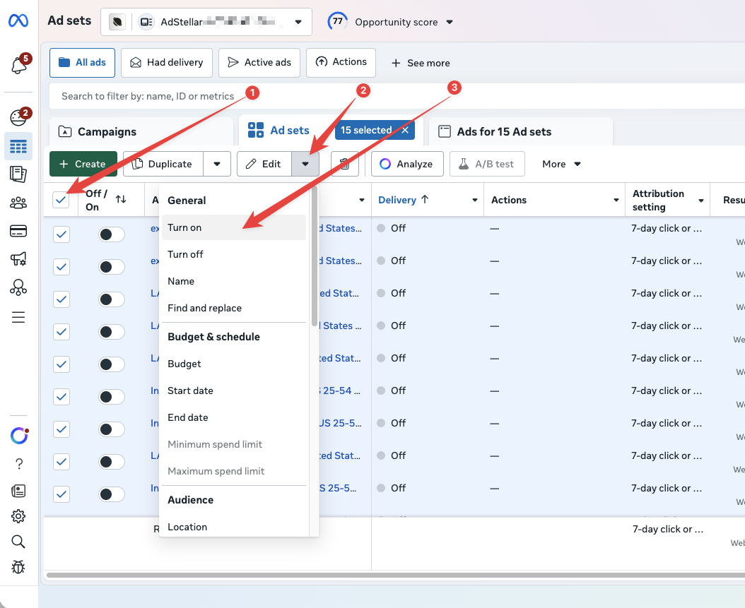The height and width of the screenshot is (608, 745).
Task: Click the Search magnifier icon in sidebar
Action: 18,542
